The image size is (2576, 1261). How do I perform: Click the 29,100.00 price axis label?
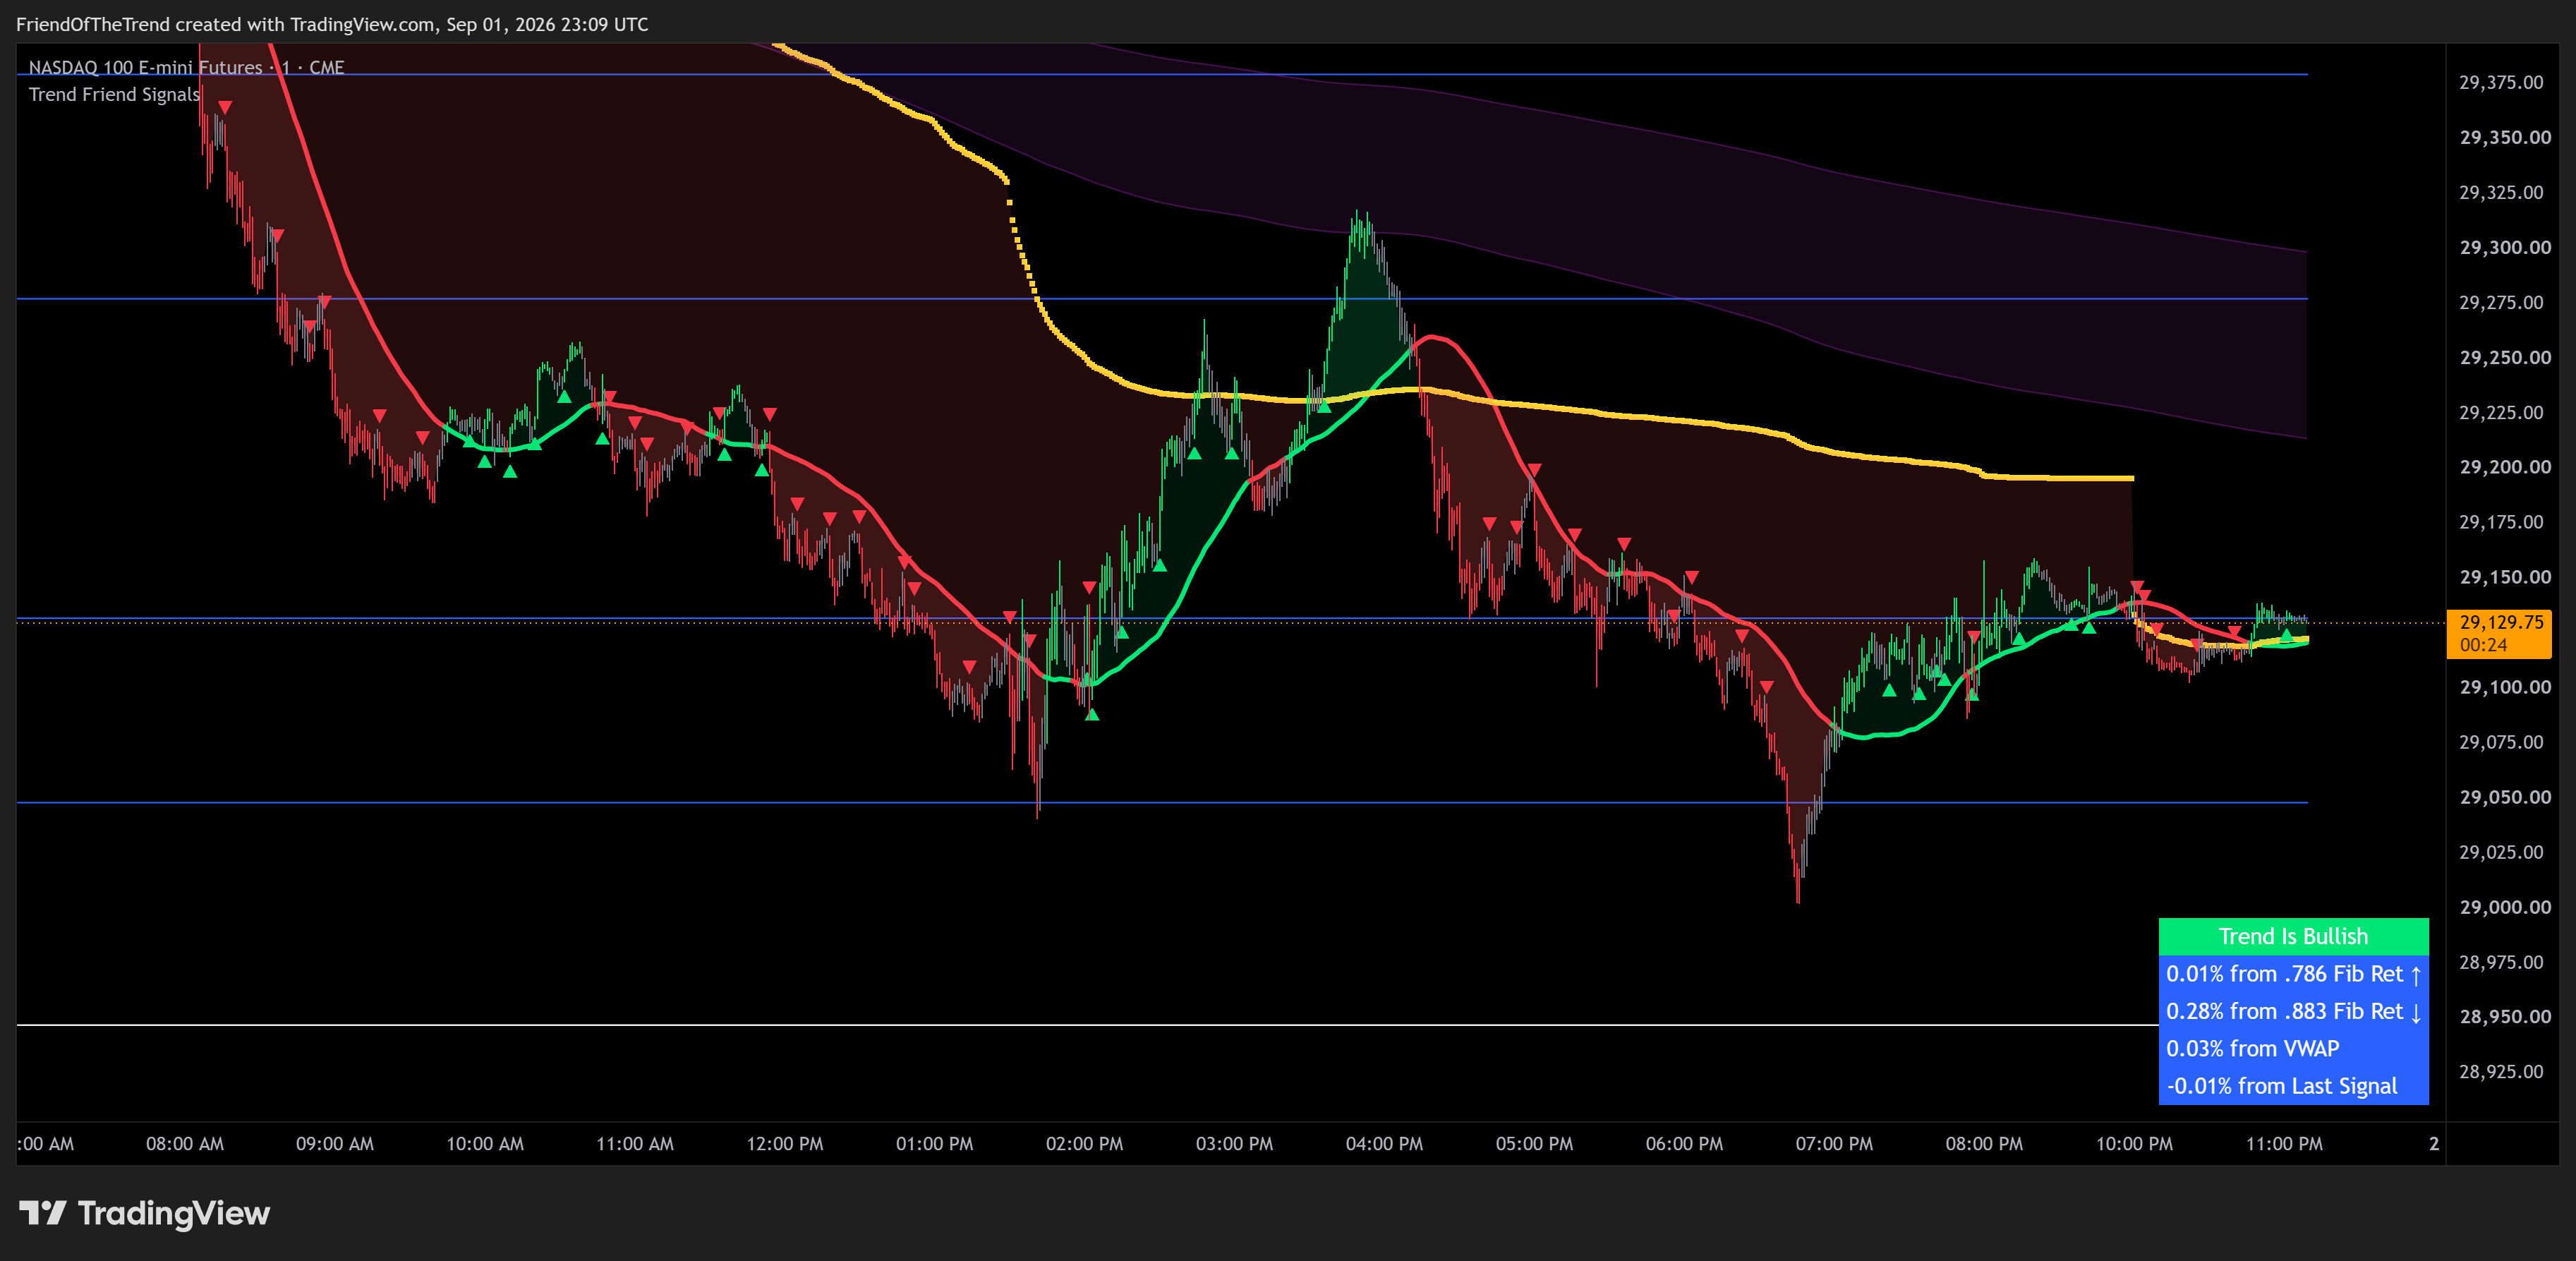tap(2504, 687)
